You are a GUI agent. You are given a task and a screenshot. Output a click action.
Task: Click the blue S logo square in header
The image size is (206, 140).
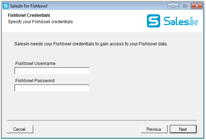153,21
